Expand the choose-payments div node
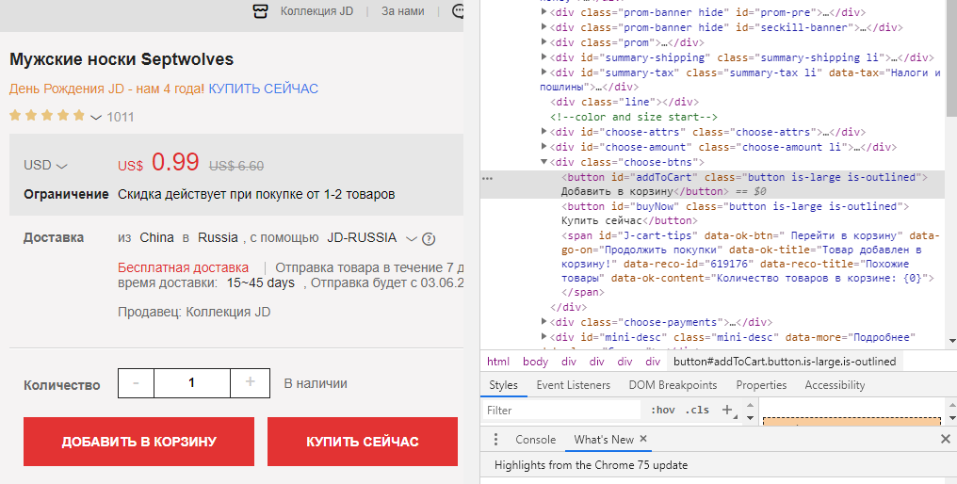The width and height of the screenshot is (957, 484). tap(543, 322)
